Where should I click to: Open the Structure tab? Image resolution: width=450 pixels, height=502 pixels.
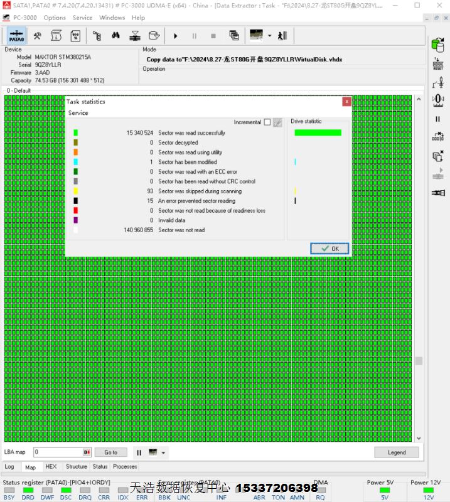[77, 467]
